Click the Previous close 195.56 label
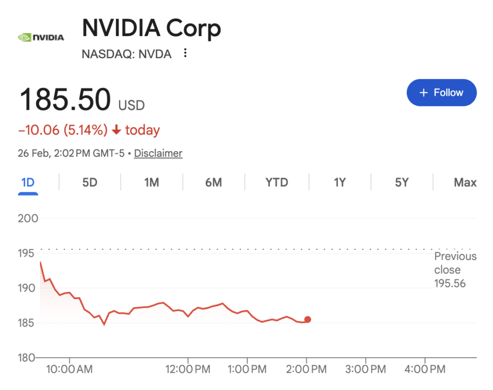 (x=455, y=270)
